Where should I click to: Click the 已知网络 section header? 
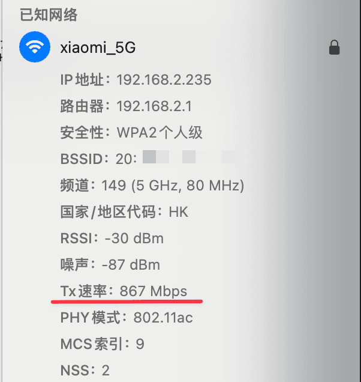pos(49,15)
